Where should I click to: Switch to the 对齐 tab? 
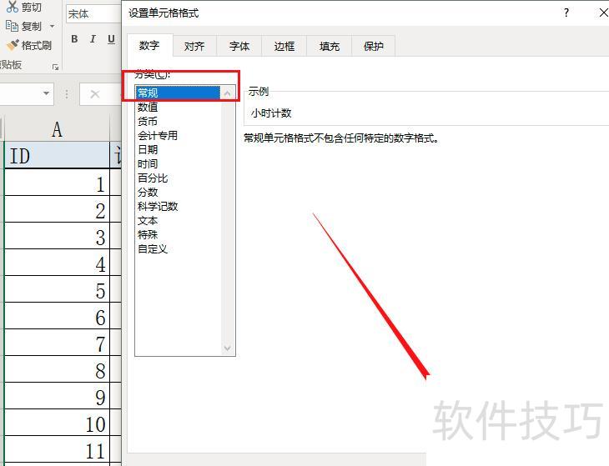(x=194, y=47)
